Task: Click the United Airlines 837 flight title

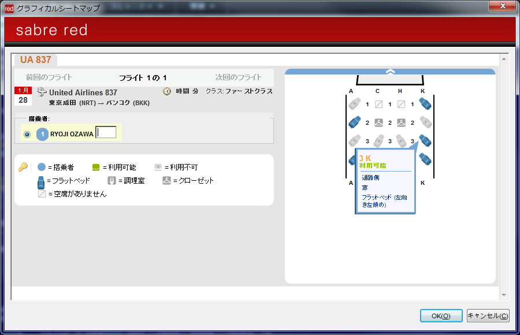Action: (83, 92)
